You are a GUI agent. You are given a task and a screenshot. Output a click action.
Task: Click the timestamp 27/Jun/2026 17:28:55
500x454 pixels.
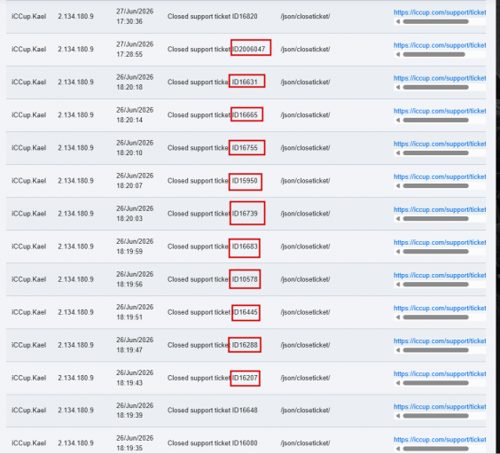135,49
